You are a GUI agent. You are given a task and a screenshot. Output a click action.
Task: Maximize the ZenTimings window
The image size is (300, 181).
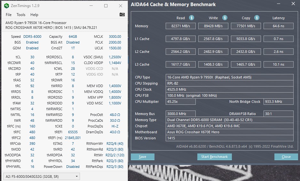pyautogui.click(x=106, y=6)
